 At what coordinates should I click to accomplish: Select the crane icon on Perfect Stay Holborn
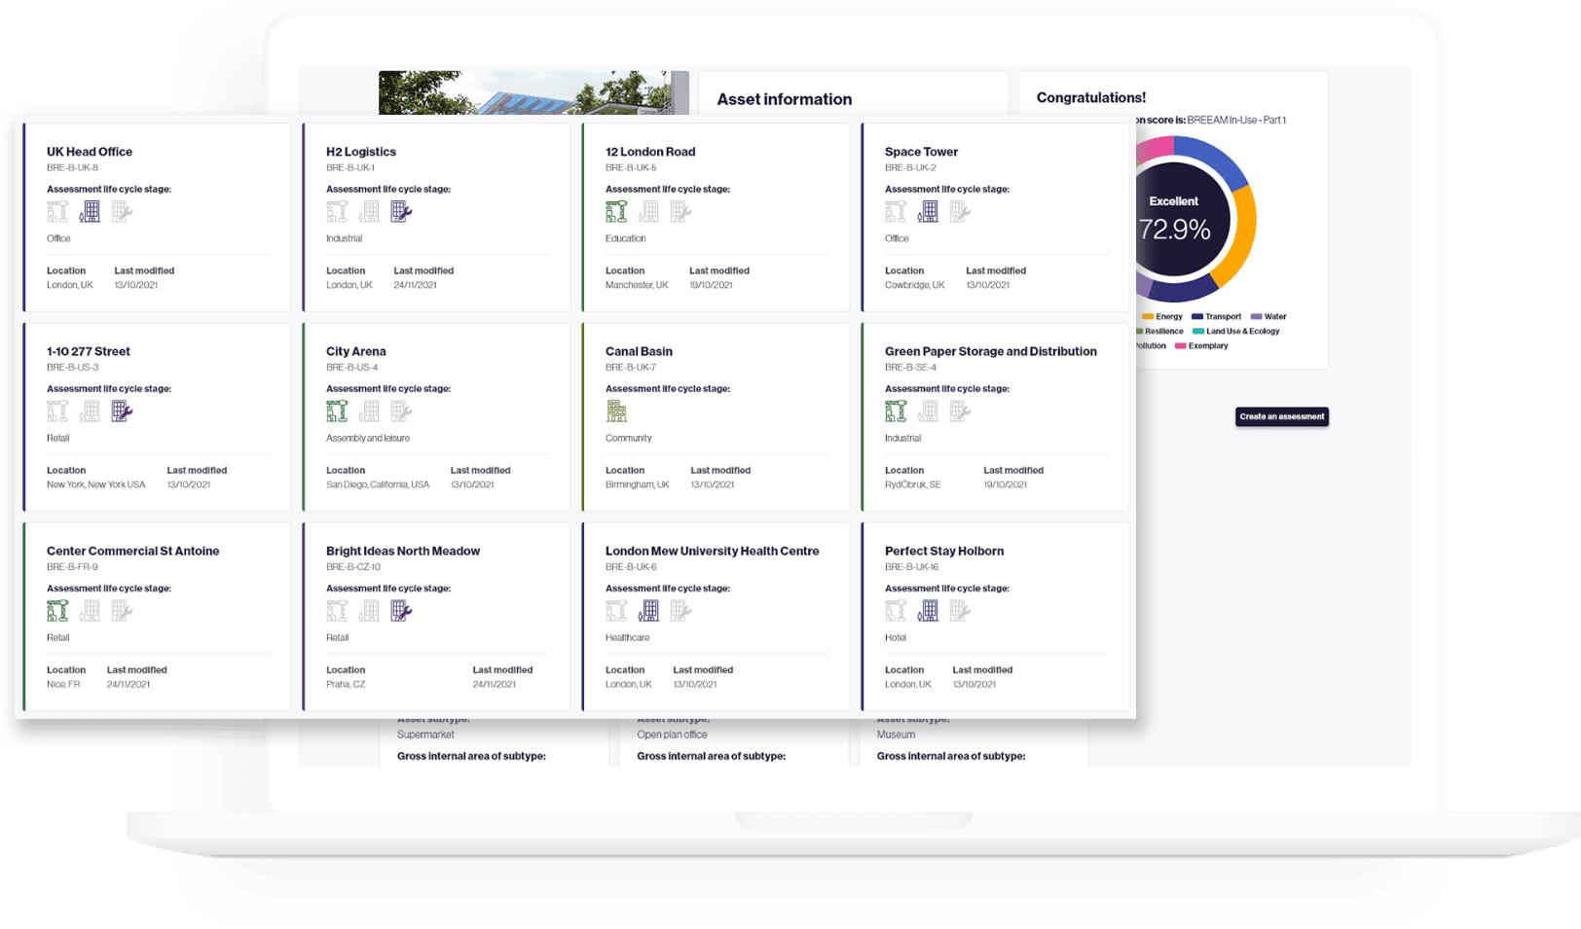(896, 610)
